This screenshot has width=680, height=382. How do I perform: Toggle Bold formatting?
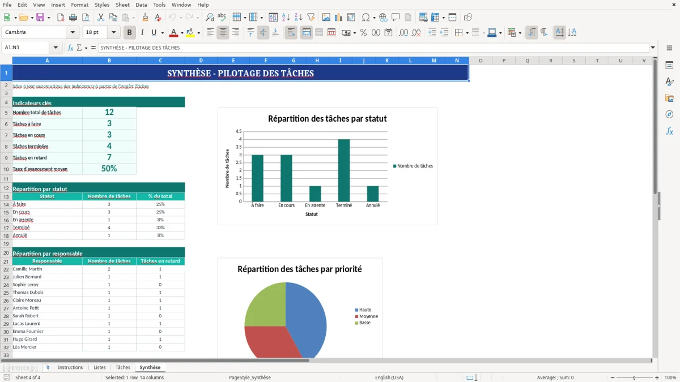130,33
